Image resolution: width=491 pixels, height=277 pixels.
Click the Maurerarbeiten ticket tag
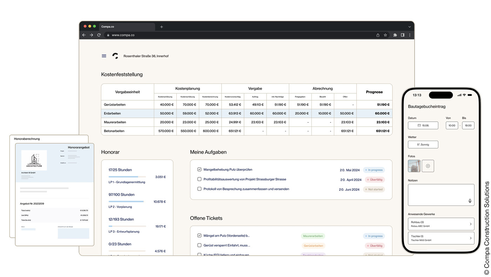[x=313, y=236]
